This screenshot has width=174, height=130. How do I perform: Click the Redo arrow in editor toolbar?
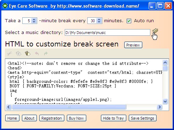(x=46, y=53)
